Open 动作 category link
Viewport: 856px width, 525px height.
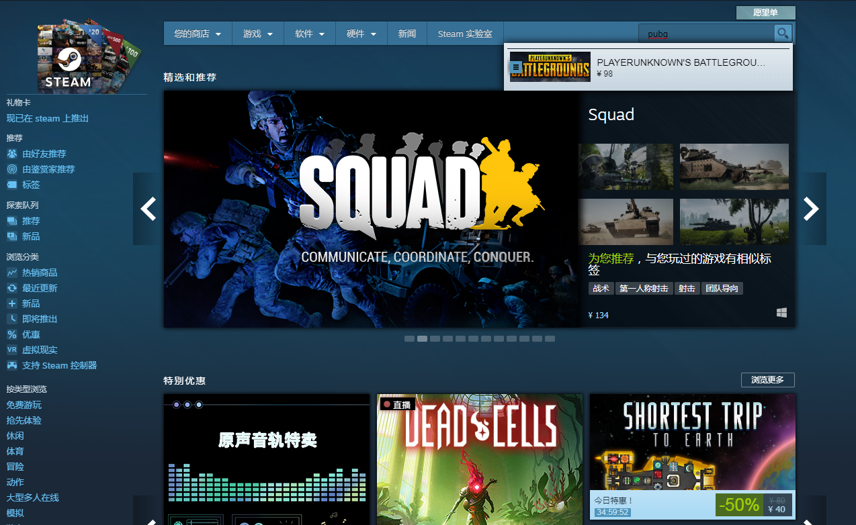15,482
